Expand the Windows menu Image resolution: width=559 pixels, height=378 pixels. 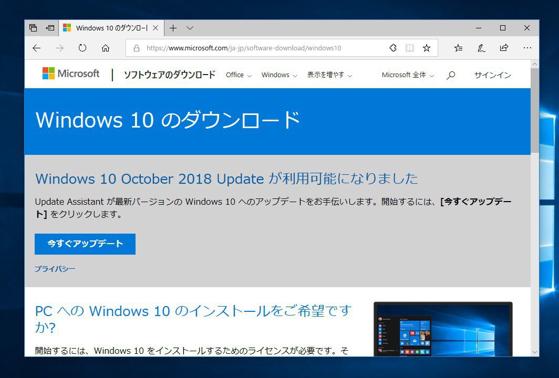(x=279, y=75)
